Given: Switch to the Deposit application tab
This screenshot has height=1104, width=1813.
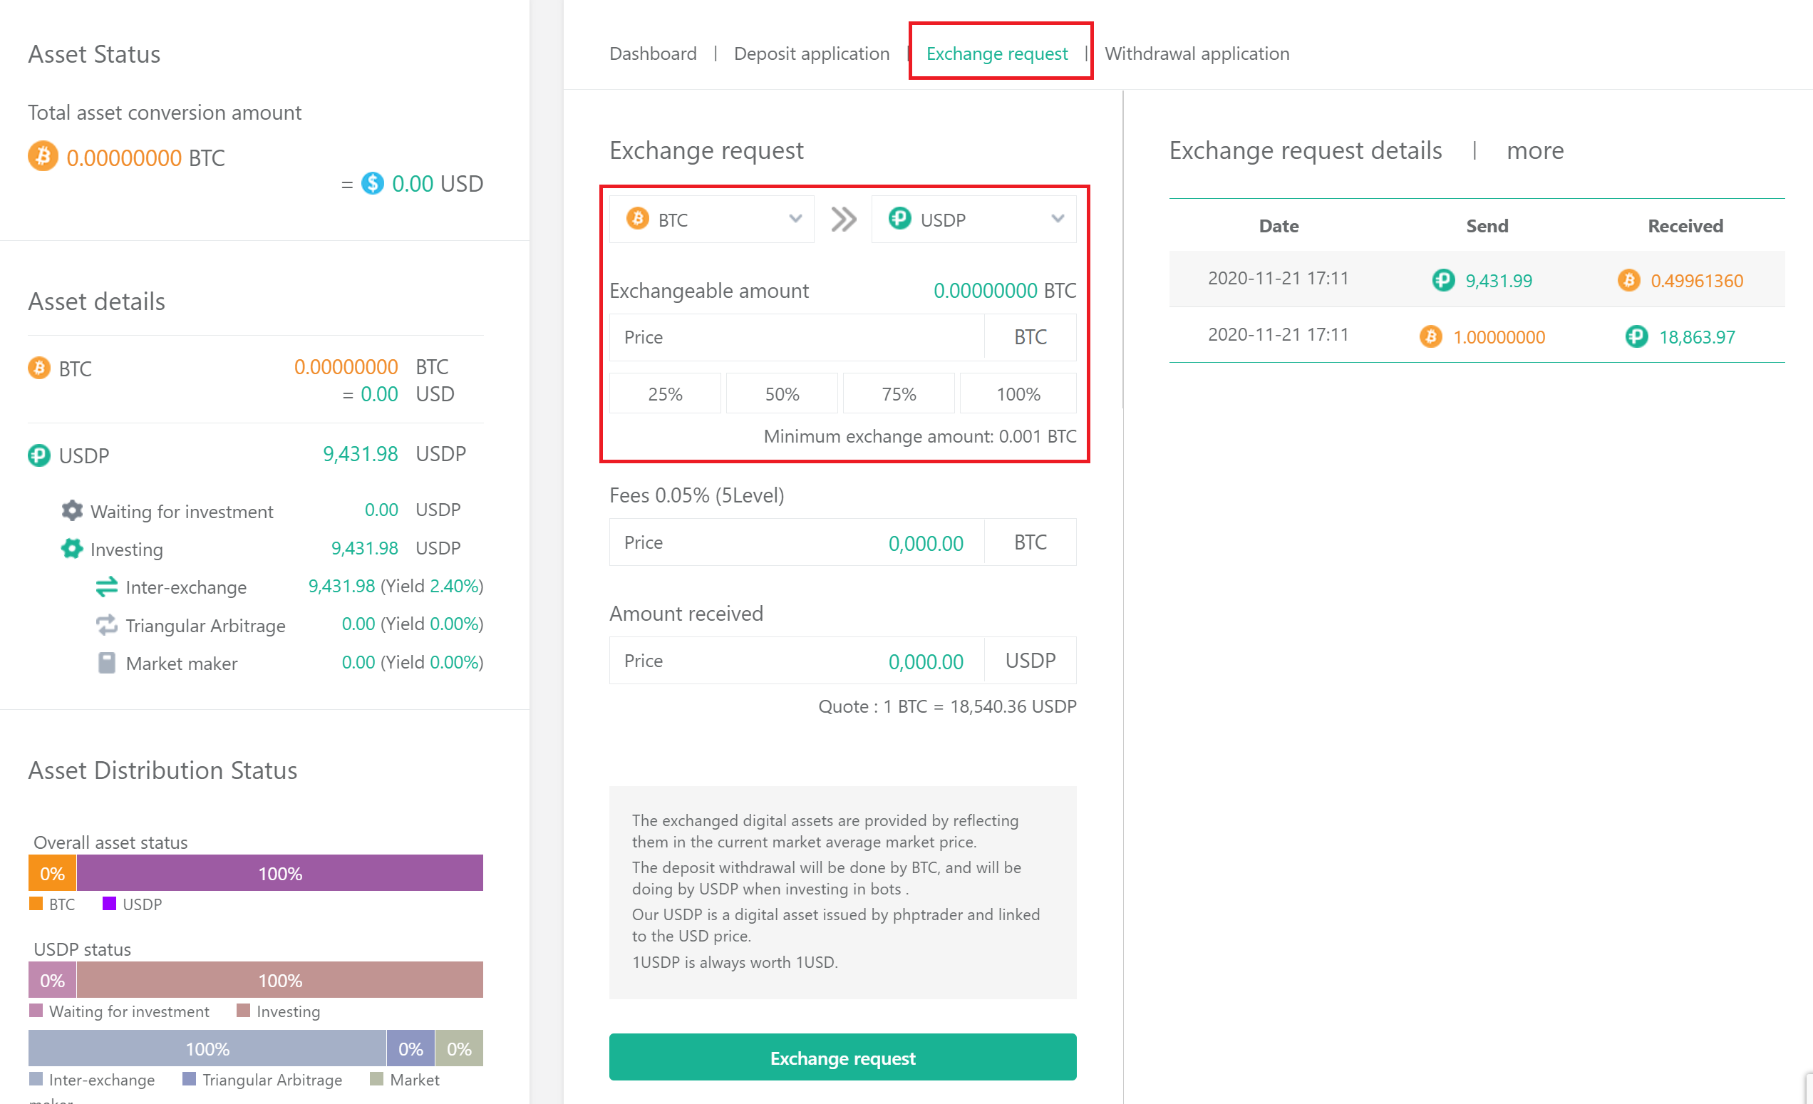Looking at the screenshot, I should 811,53.
